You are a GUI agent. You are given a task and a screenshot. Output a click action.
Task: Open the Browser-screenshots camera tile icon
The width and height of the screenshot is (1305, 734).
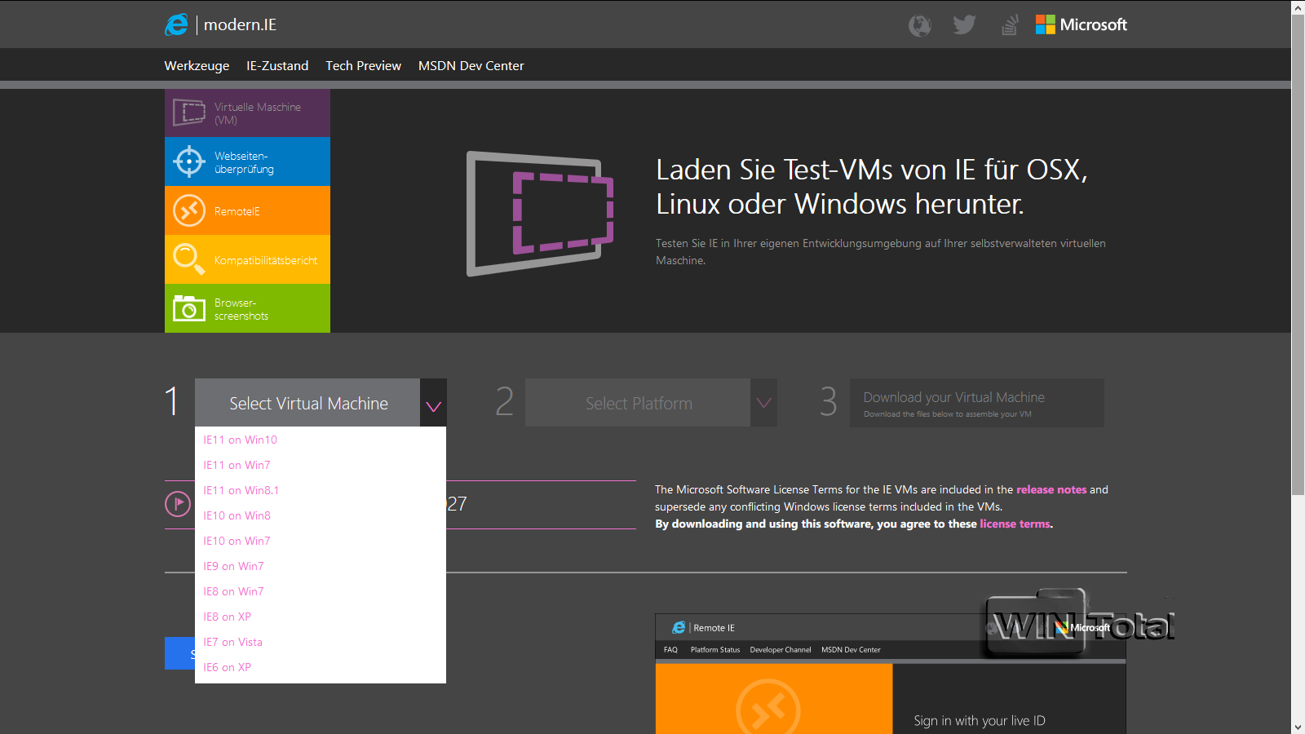189,308
